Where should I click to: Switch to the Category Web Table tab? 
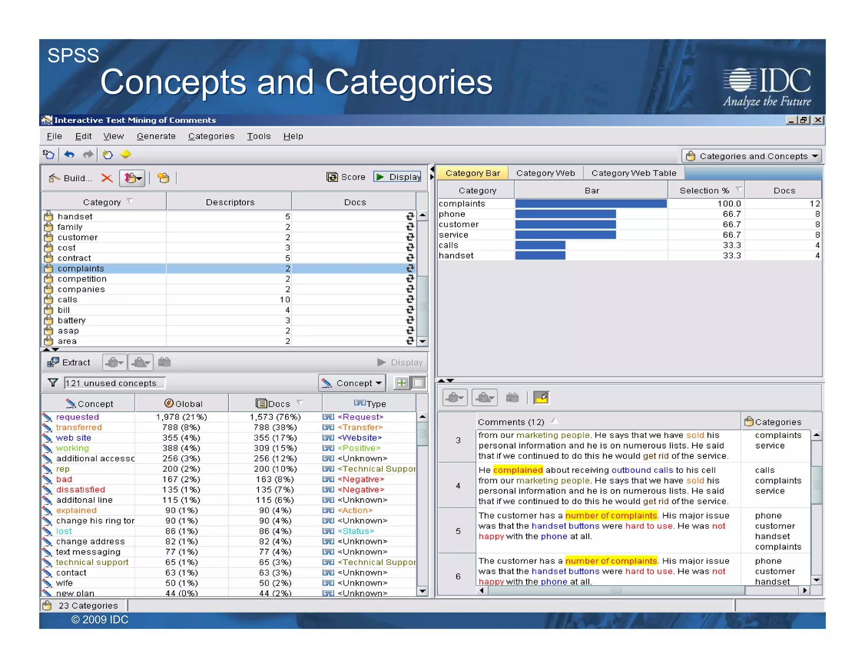pos(634,173)
